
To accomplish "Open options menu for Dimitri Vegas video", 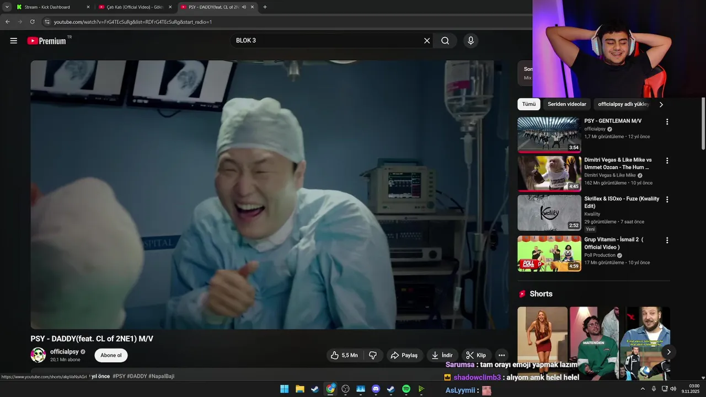I will coord(667,160).
